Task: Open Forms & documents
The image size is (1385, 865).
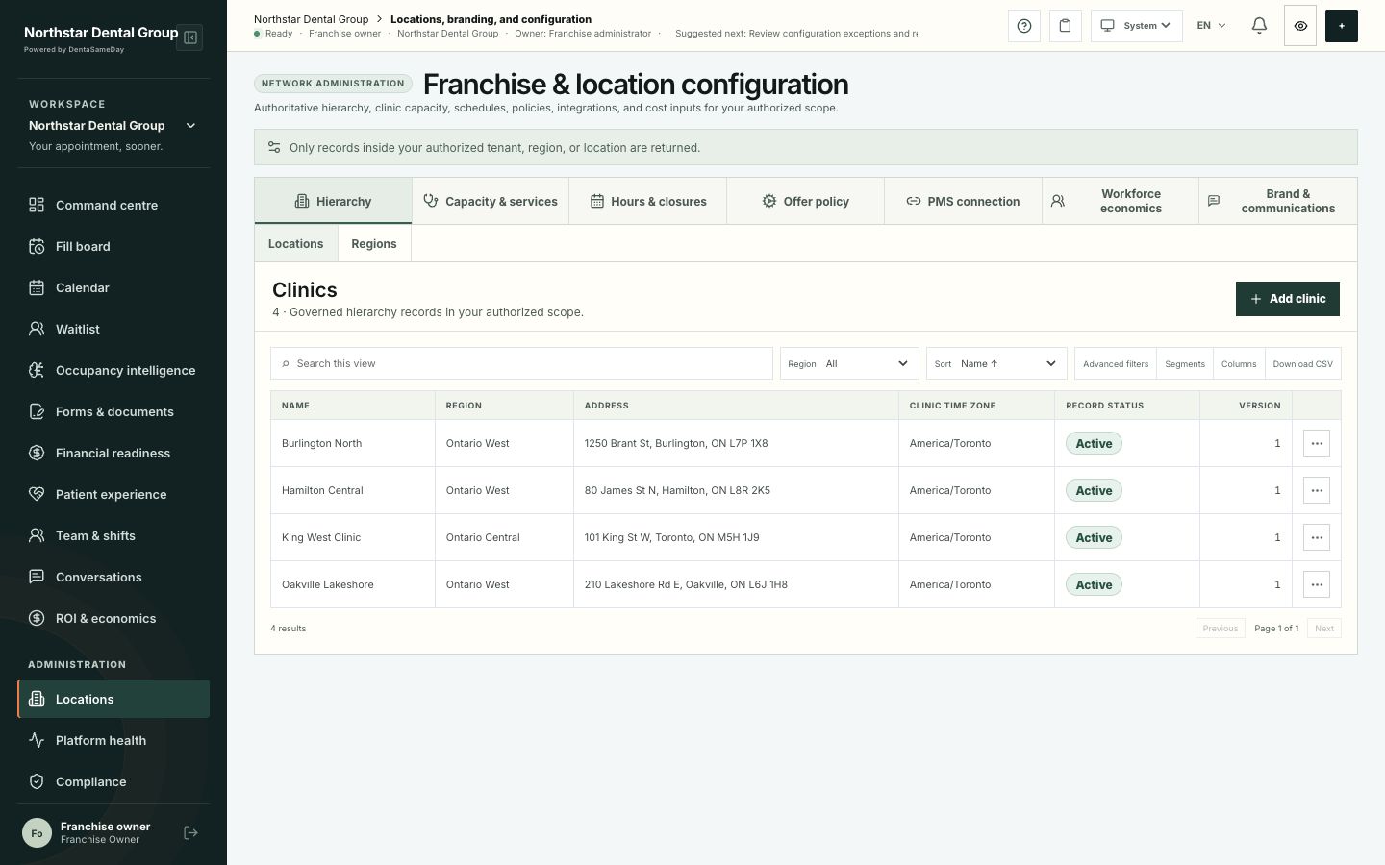Action: 113,411
